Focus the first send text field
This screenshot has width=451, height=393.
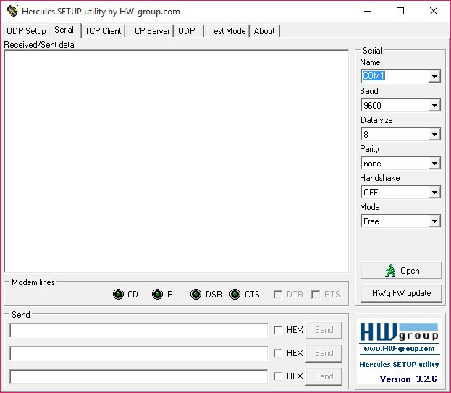[x=139, y=330]
